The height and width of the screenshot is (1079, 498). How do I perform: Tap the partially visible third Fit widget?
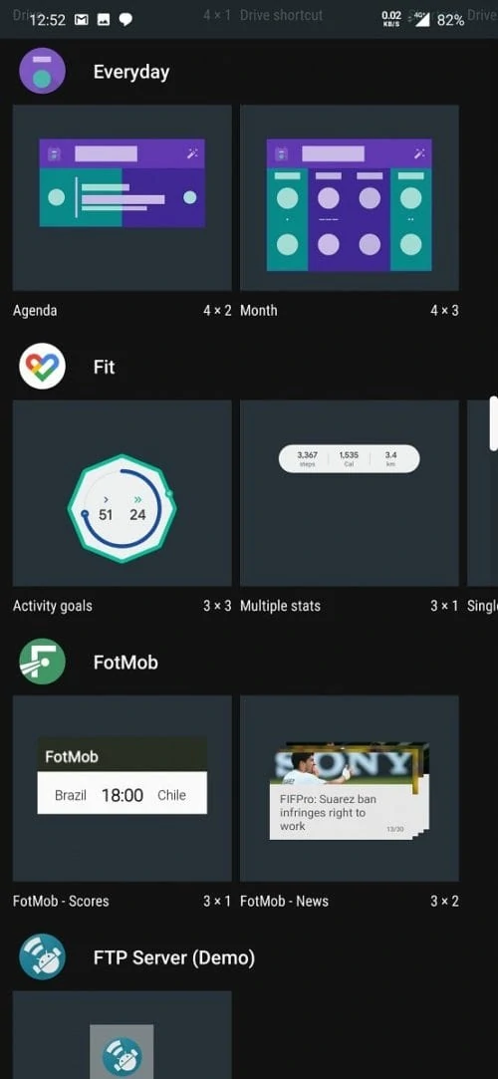tap(483, 493)
